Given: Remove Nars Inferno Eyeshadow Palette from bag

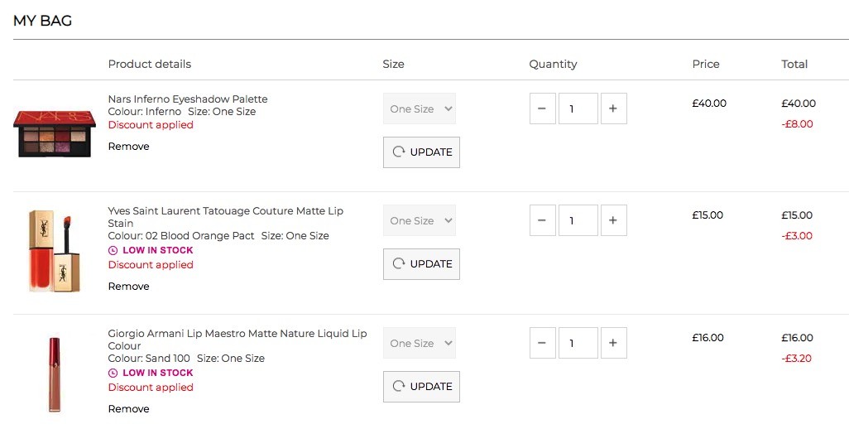Looking at the screenshot, I should (x=129, y=147).
